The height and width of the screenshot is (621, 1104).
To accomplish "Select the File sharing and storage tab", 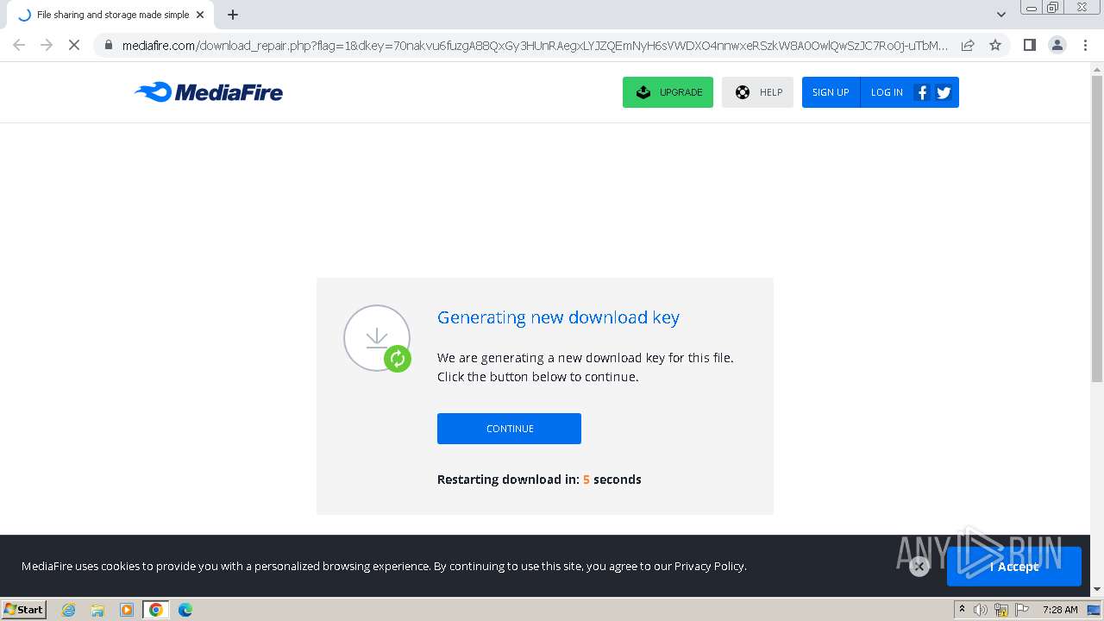I will pyautogui.click(x=110, y=15).
